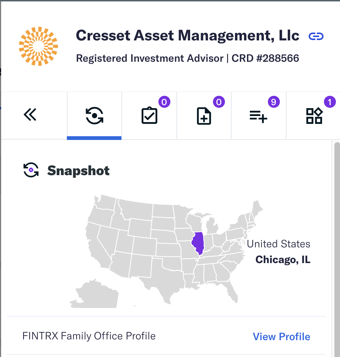
Task: Open the add-to-list tab with badge 9
Action: point(259,117)
